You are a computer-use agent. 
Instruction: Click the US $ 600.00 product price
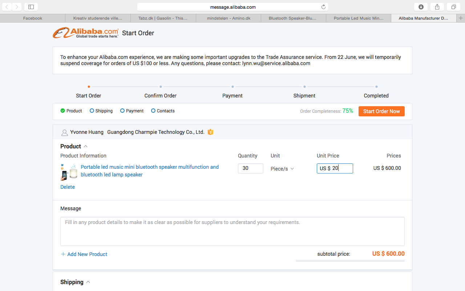[387, 168]
